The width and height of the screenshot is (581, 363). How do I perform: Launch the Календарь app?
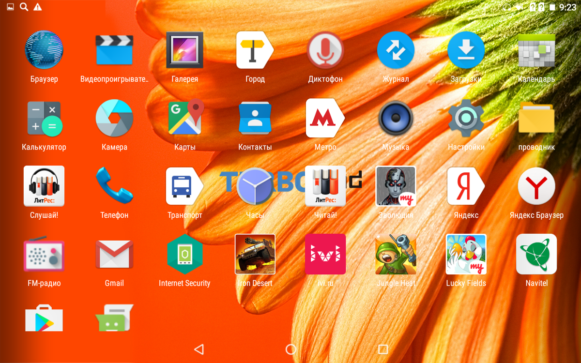536,50
